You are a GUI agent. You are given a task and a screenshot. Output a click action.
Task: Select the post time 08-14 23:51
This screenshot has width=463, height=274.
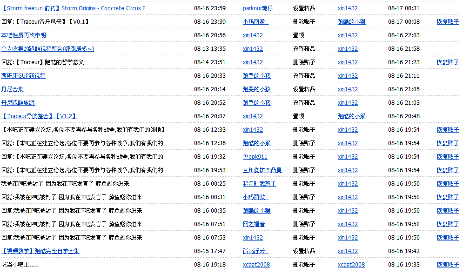[x=210, y=62]
